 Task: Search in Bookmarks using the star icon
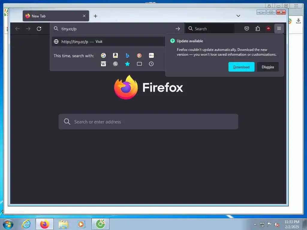pyautogui.click(x=127, y=64)
